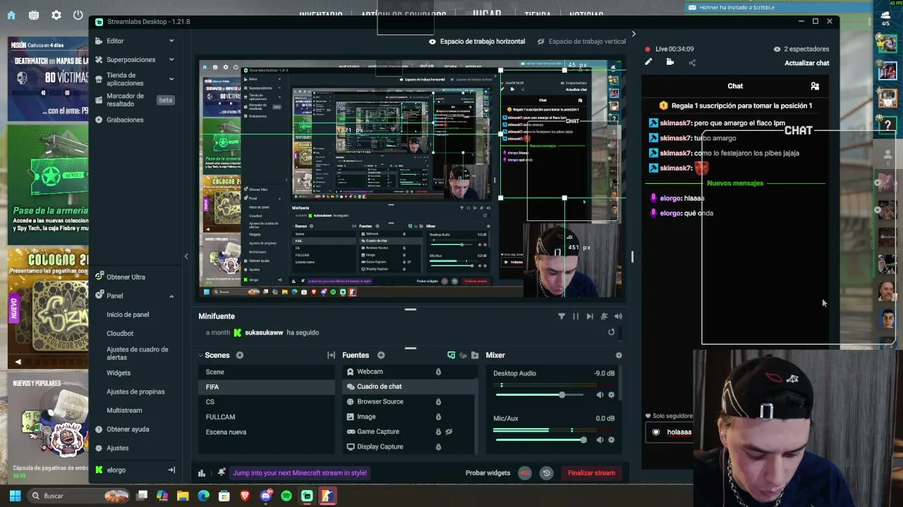Screen dimensions: 903x507
Task: Click the Minifuente volume speaker icon
Action: coord(619,316)
